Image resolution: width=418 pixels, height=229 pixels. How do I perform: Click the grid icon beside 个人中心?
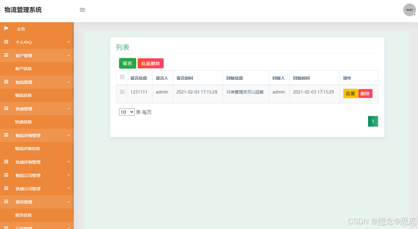(x=6, y=42)
